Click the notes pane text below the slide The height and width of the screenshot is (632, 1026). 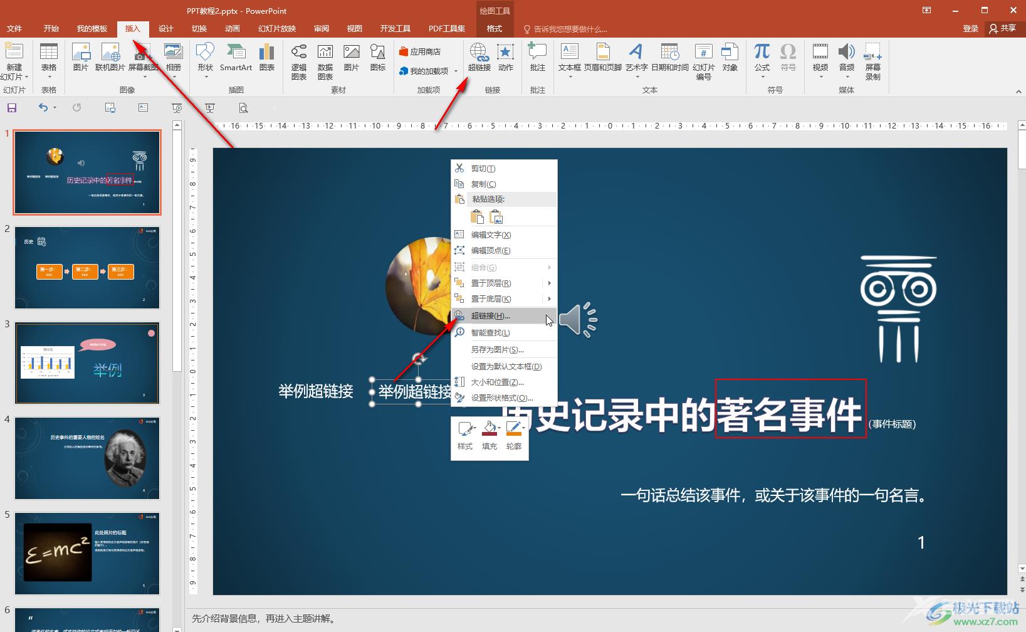(x=263, y=619)
